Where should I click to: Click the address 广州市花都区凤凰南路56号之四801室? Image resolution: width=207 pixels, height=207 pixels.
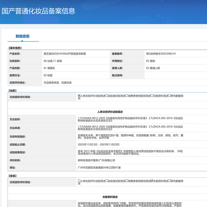click(x=99, y=168)
